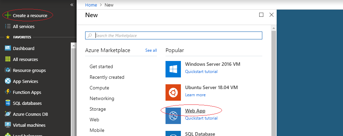Click See all next to Azure Marketplace

151,50
